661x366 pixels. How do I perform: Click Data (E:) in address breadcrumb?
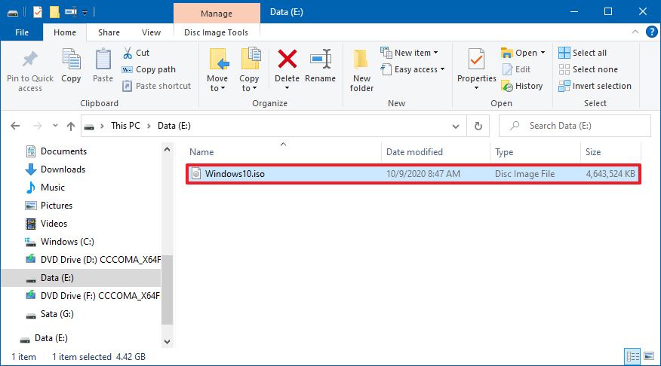[174, 126]
